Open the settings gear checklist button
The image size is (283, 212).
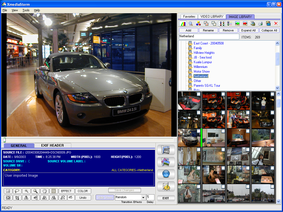(166, 186)
